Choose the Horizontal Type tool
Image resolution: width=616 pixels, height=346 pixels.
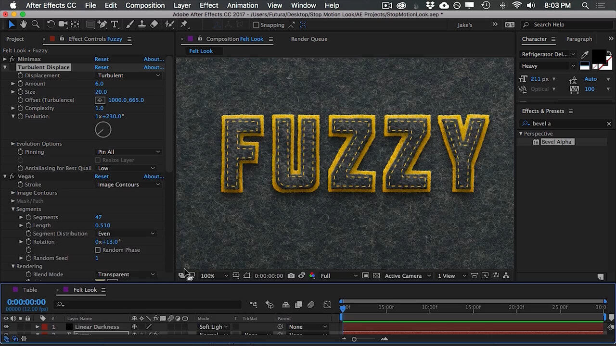(115, 24)
